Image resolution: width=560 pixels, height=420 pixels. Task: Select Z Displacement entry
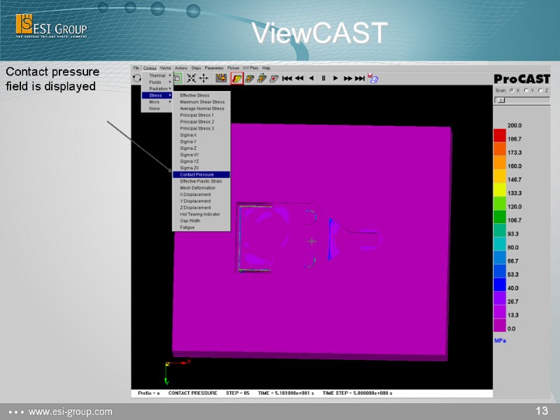tap(202, 207)
